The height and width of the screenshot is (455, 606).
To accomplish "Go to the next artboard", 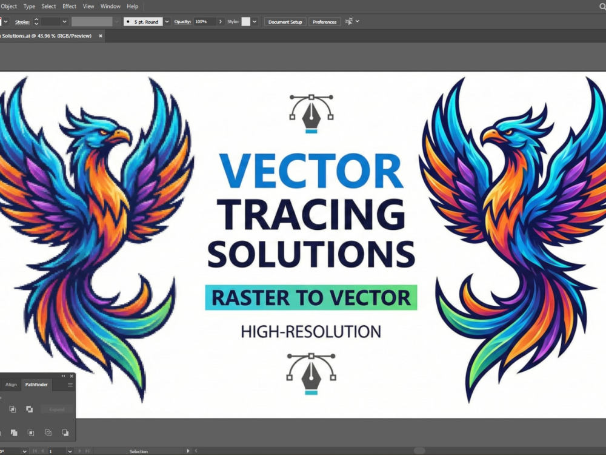I will click(x=79, y=451).
